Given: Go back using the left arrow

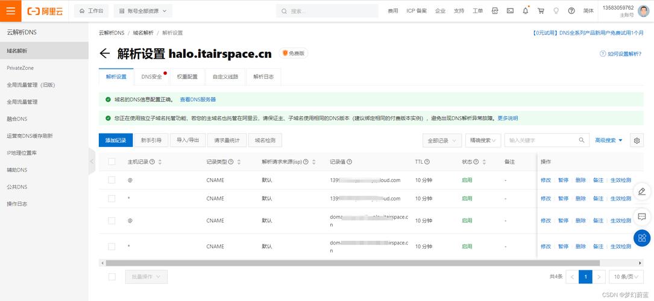Looking at the screenshot, I should 105,54.
